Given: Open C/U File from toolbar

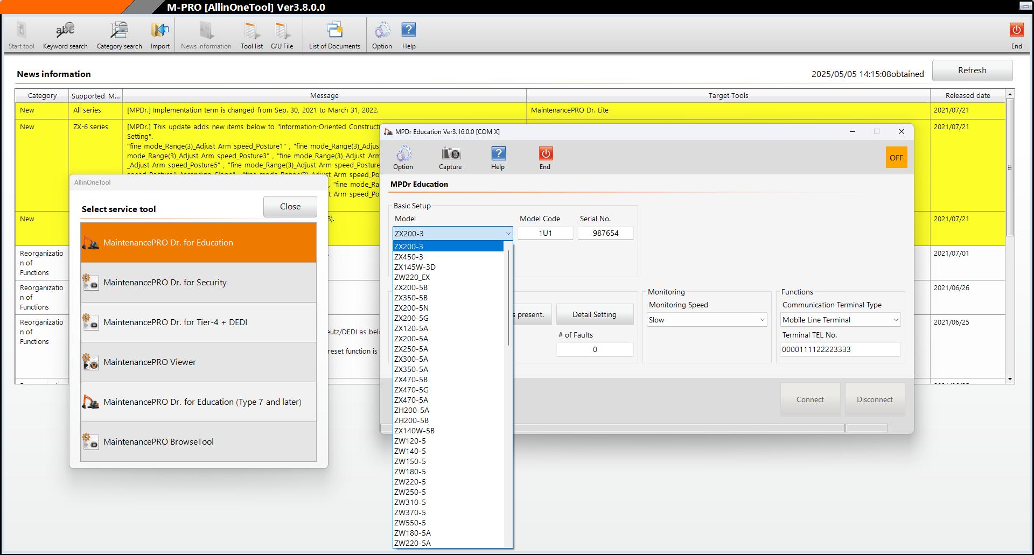Looking at the screenshot, I should pyautogui.click(x=282, y=36).
